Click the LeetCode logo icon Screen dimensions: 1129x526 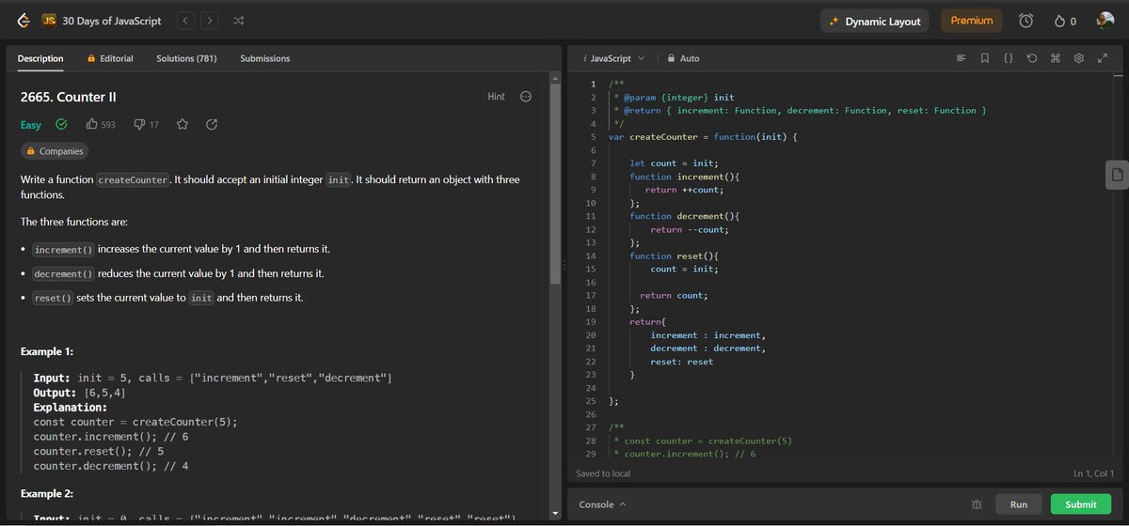[x=24, y=21]
